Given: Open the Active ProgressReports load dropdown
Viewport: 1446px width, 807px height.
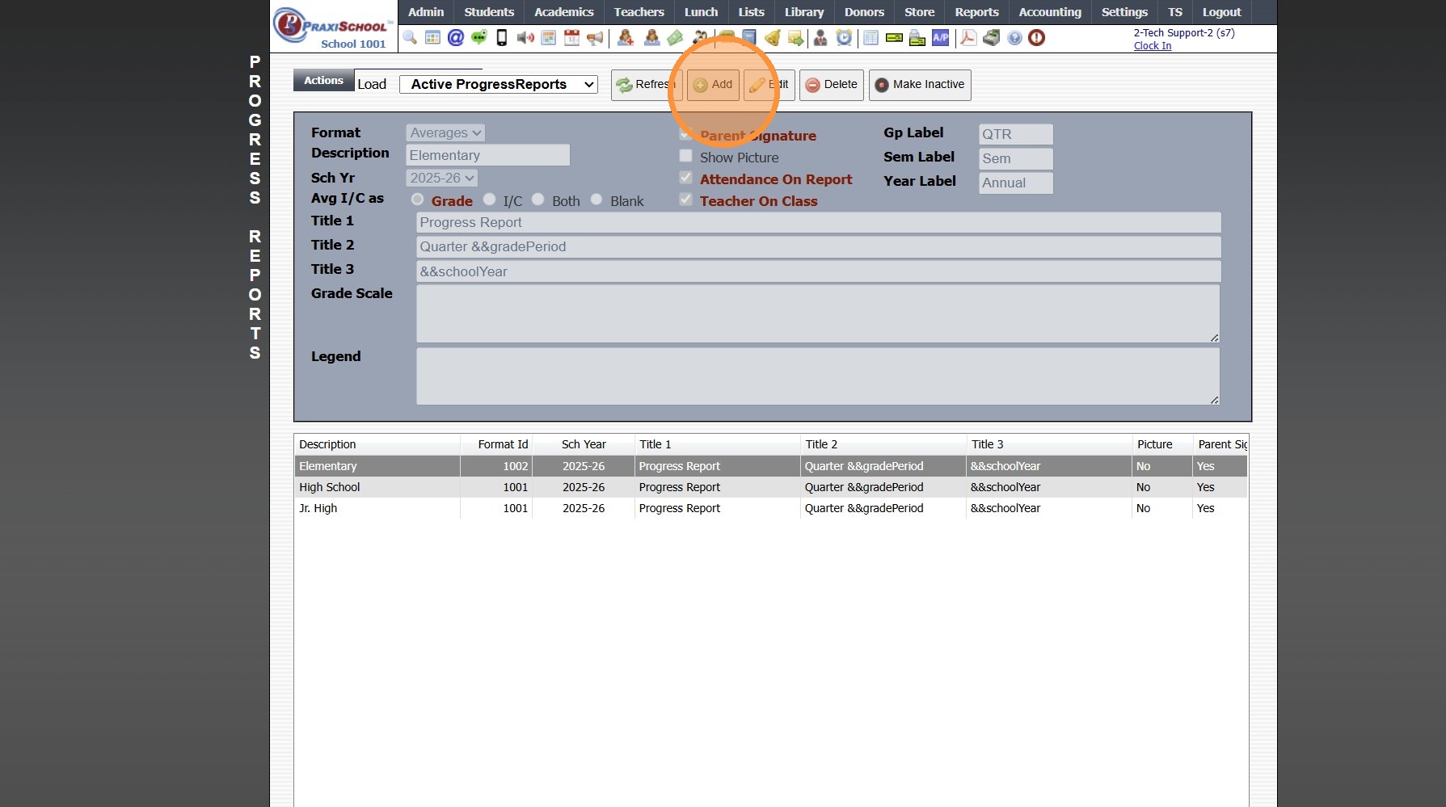Looking at the screenshot, I should coord(498,84).
